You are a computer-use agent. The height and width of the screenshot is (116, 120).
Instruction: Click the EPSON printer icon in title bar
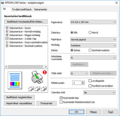tap(2, 3)
